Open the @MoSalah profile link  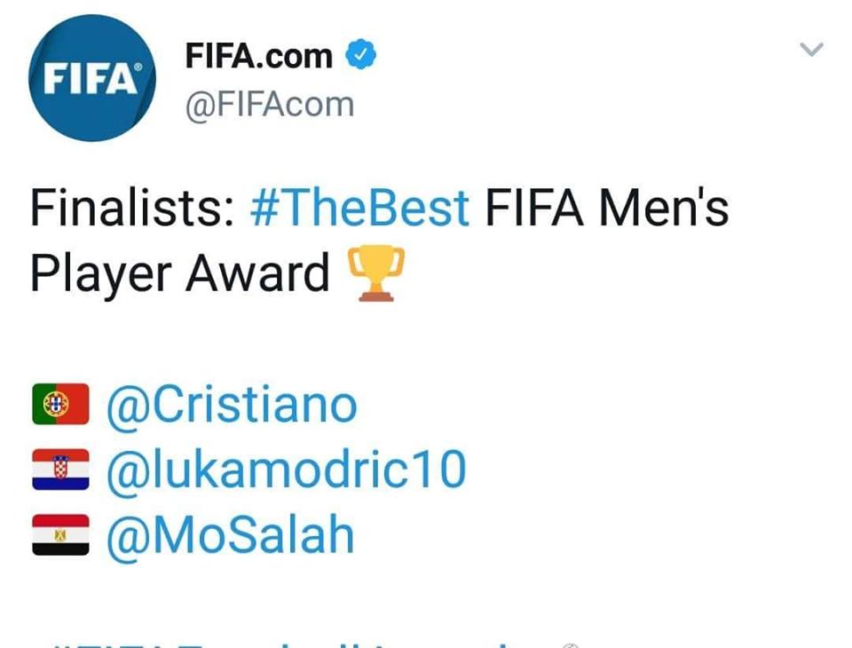tap(229, 534)
